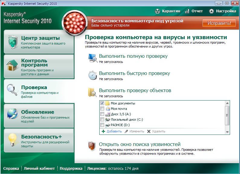
Task: Click the Безопасность компьютера под угрозой banner text
Action: [137, 20]
